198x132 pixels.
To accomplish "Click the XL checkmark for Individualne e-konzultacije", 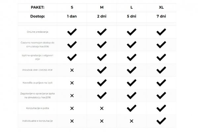I will point(161,121).
